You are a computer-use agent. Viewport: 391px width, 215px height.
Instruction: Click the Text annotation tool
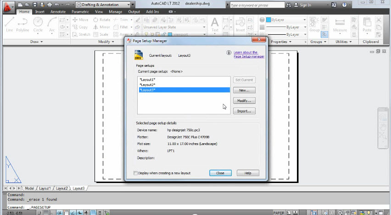(x=215, y=24)
